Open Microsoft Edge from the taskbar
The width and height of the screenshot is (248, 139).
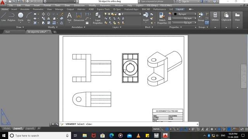click(x=112, y=136)
